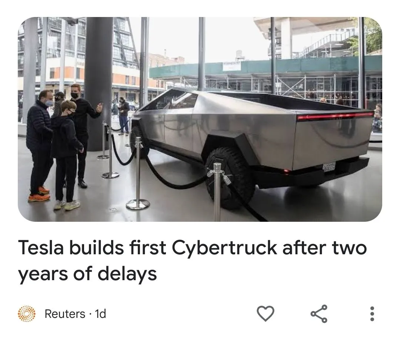
Task: Open the 'Tesla builds first Cybertruck' headline
Action: 192,261
